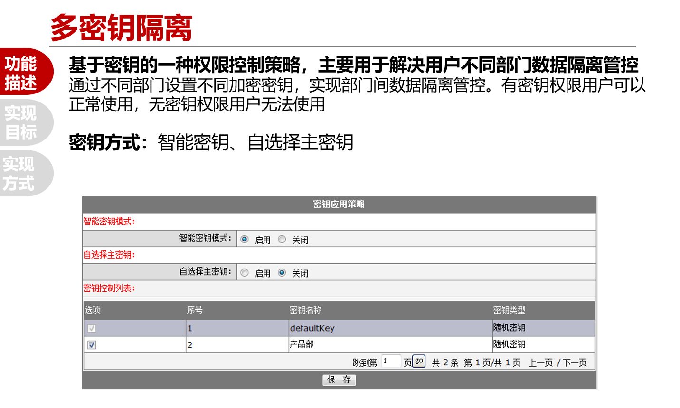Click the 密钥类型 column header

coord(509,310)
